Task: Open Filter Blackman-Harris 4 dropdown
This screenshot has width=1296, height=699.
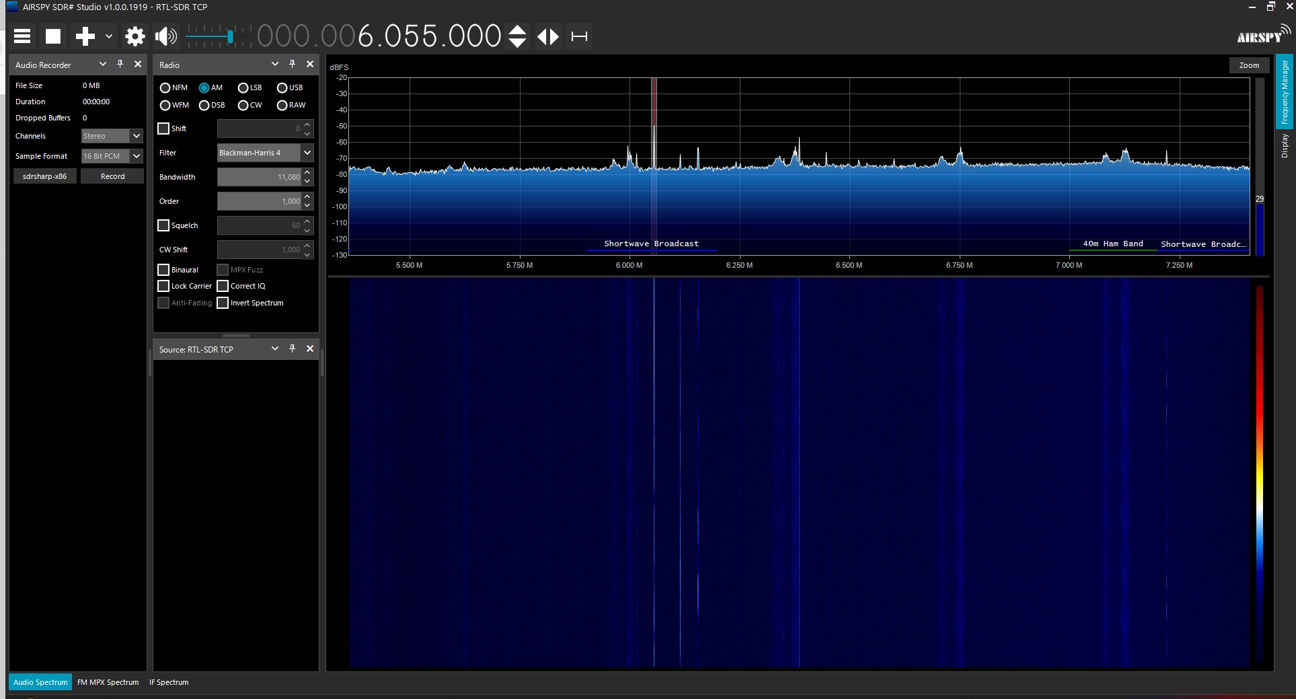Action: (265, 153)
